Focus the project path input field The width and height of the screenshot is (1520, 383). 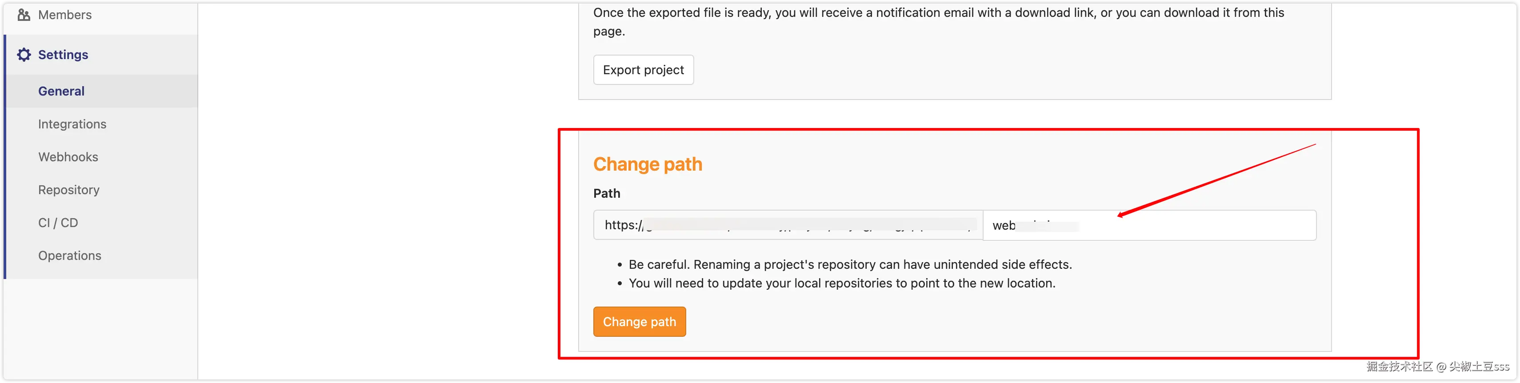(x=1148, y=225)
